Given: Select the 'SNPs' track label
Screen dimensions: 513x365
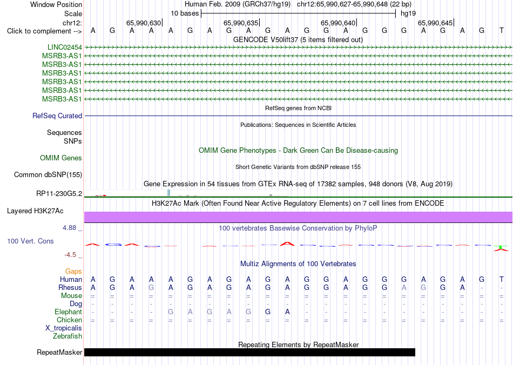Looking at the screenshot, I should [73, 141].
